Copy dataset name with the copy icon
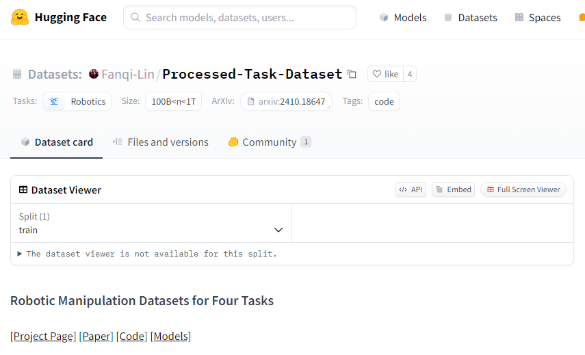The width and height of the screenshot is (585, 355). tap(352, 74)
